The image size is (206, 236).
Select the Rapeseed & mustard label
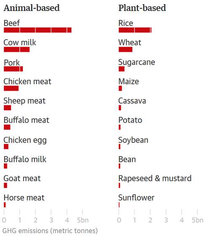click(x=155, y=178)
